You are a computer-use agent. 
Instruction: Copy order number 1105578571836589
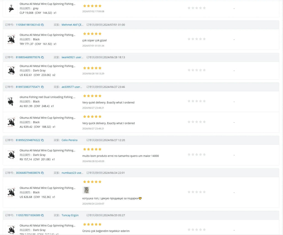(x=43, y=215)
